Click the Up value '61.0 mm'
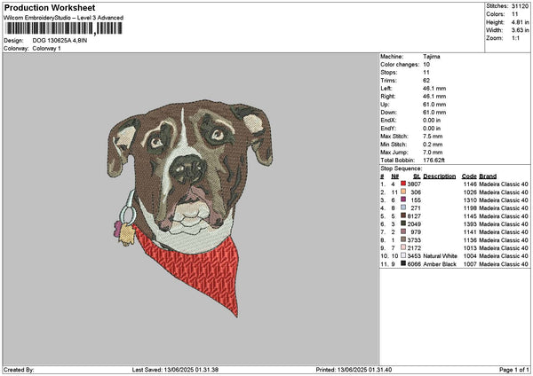The image size is (533, 376). click(x=434, y=105)
